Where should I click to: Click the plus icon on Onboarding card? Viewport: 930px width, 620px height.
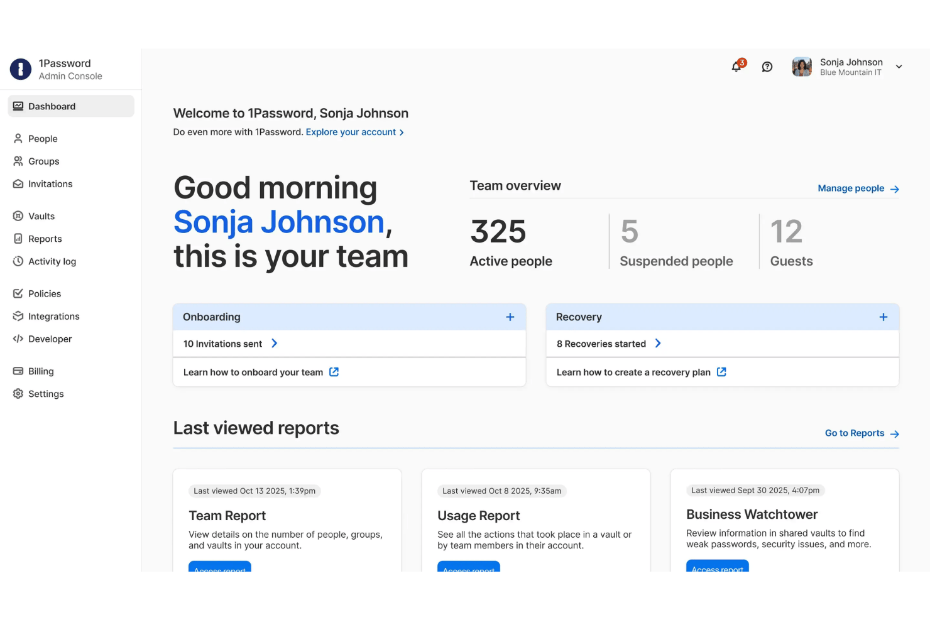pyautogui.click(x=510, y=317)
